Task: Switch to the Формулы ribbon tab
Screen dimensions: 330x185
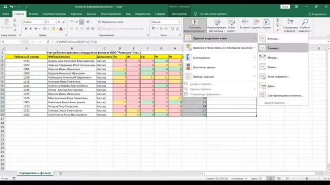Action: pos(76,14)
